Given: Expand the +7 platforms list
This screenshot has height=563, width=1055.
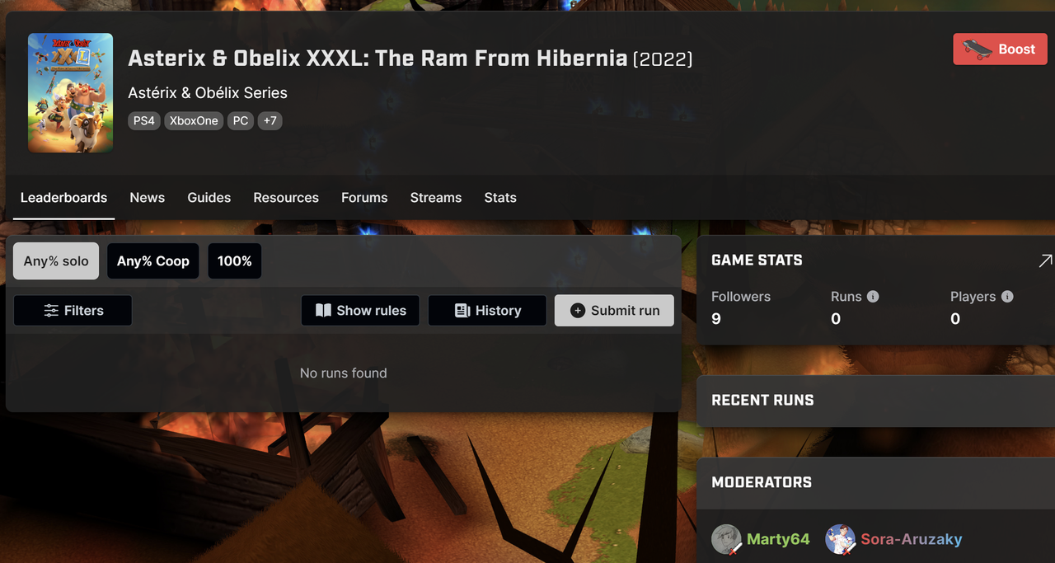Looking at the screenshot, I should tap(270, 120).
